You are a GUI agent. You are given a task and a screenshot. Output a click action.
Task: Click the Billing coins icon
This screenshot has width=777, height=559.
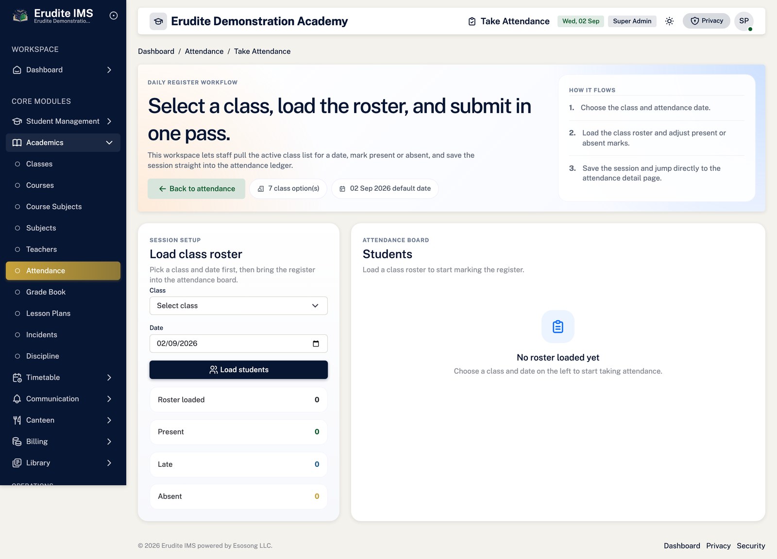17,442
